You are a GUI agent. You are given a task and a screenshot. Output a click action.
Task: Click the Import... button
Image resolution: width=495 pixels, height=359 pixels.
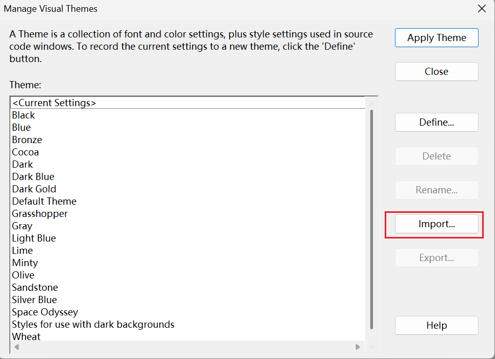(x=437, y=224)
